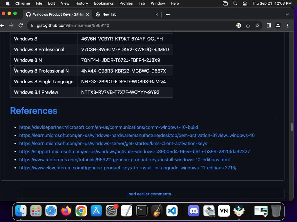Open Firefox from the dock
Viewport: 297px width, 222px height.
click(x=66, y=211)
